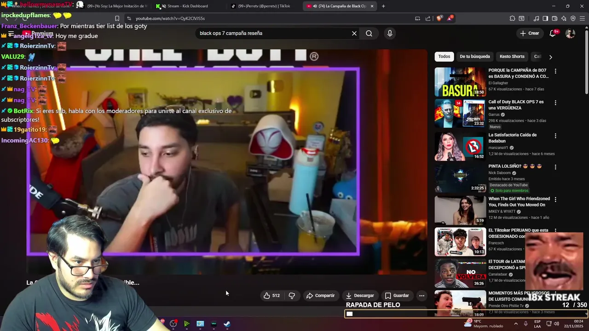Open the weather widget showing 18°C
Screen dimensions: 589x331
483,324
